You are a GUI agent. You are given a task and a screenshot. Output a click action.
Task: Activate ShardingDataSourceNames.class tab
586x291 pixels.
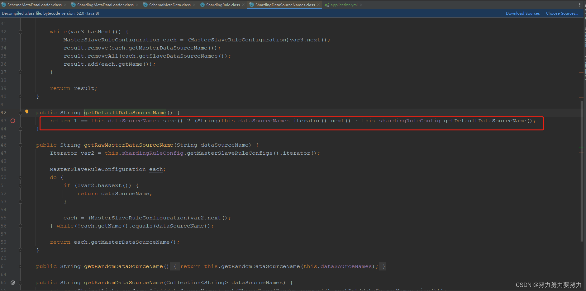(x=285, y=5)
